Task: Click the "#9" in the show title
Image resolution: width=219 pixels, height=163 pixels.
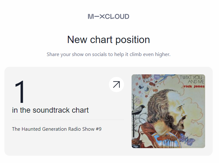Action: [98, 129]
